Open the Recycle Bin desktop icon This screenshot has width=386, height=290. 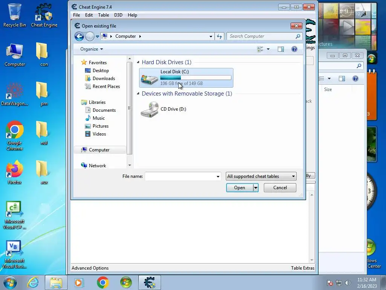[15, 15]
